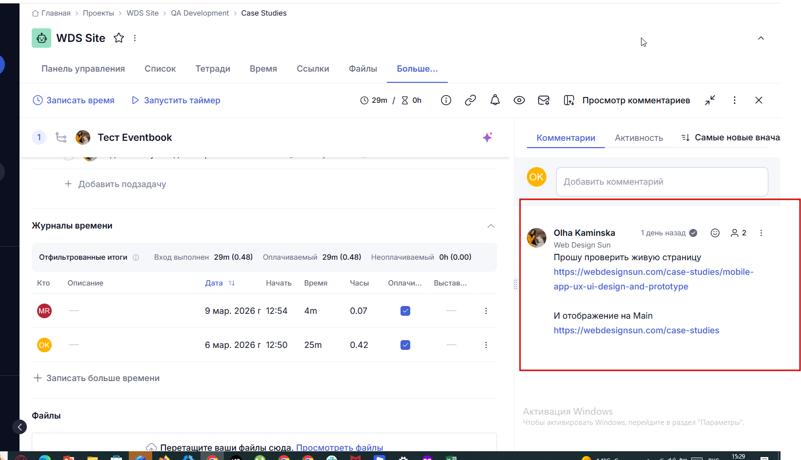Add emoji reaction to Olha's comment

click(x=715, y=233)
